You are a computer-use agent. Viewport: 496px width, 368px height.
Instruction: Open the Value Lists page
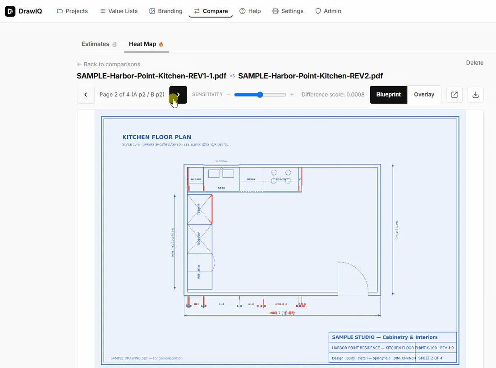(119, 11)
